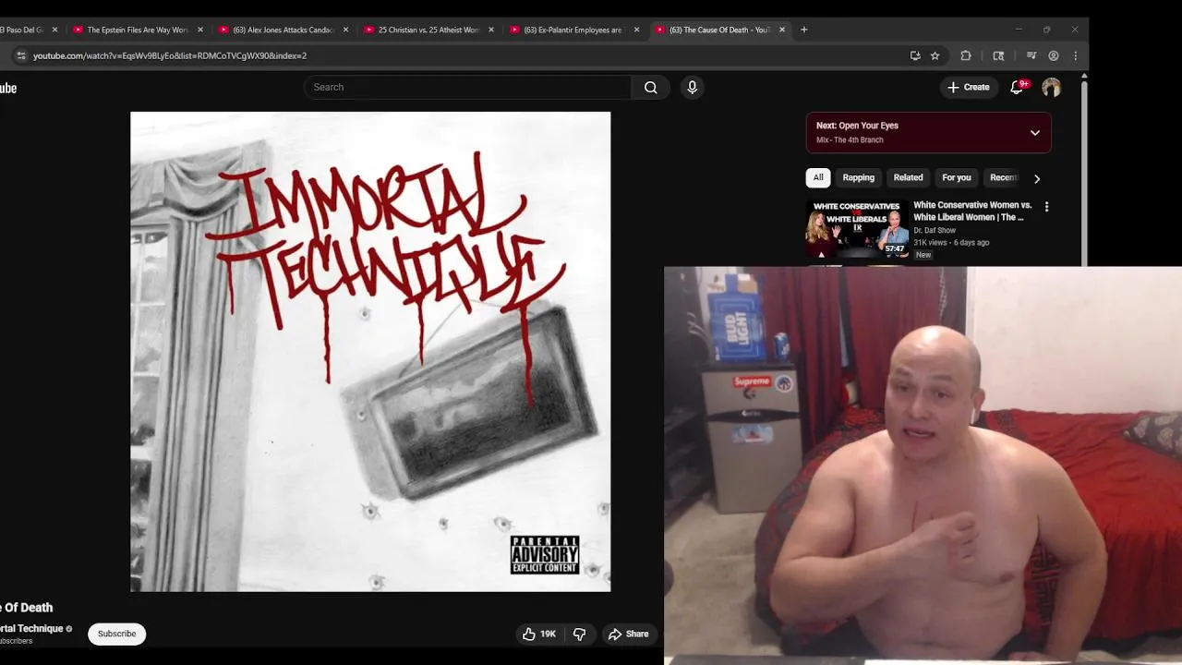Close The Cause Of Death tab

[782, 30]
